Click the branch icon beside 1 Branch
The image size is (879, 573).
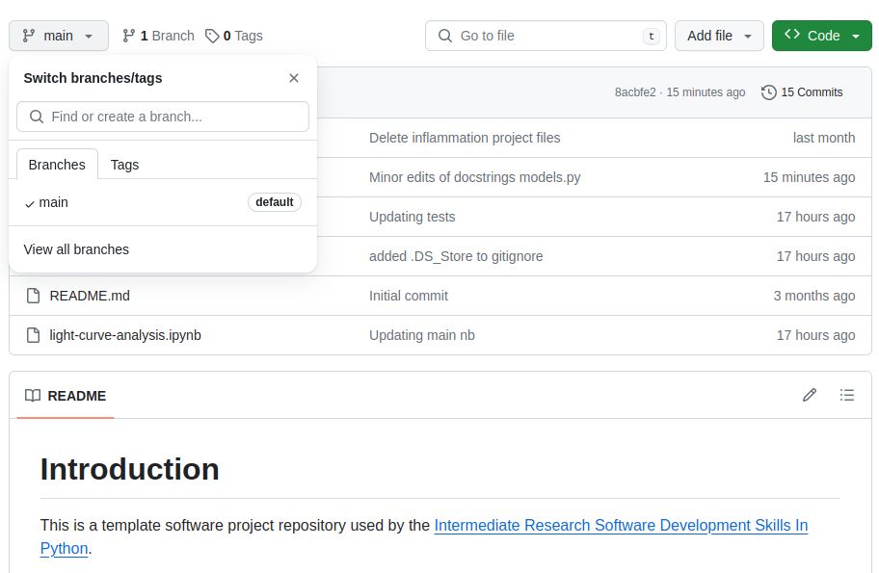coord(129,36)
